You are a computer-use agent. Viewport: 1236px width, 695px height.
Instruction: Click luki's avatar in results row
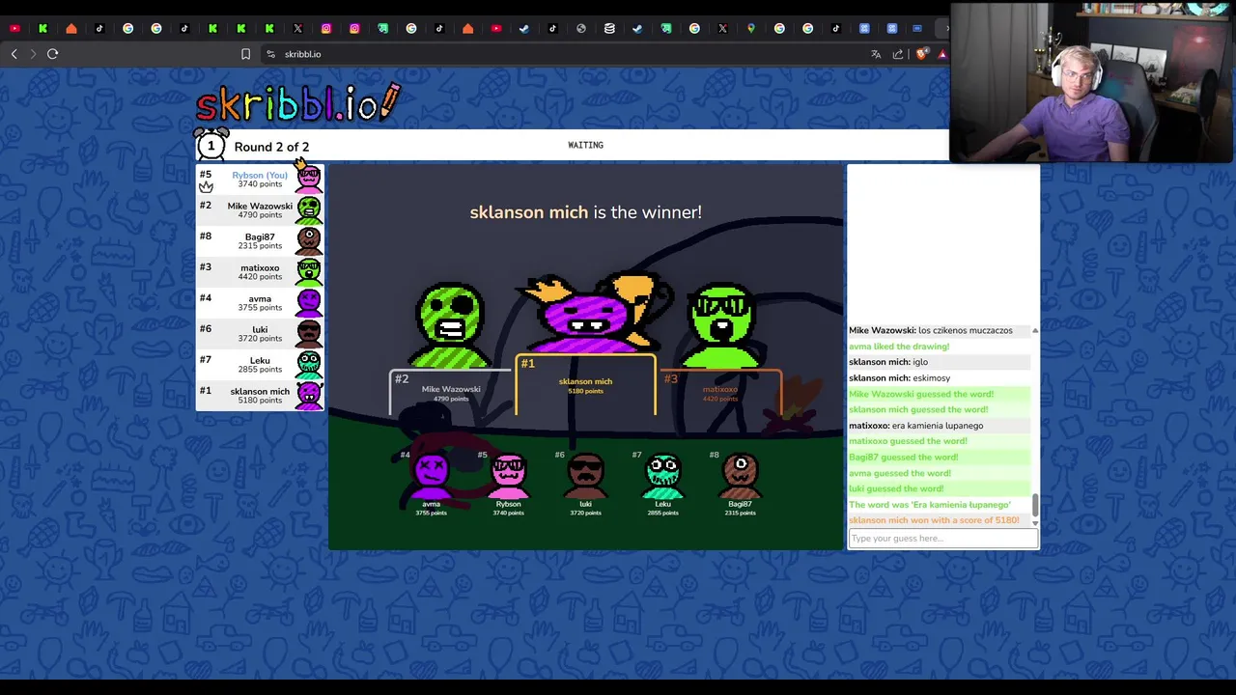(585, 475)
